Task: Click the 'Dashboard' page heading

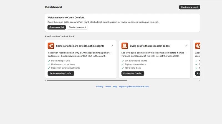Action: [x=53, y=7]
